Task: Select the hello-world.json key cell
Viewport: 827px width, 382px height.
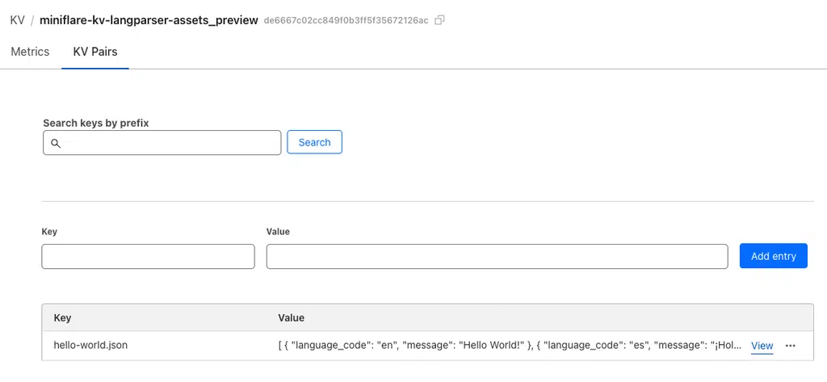Action: [90, 346]
